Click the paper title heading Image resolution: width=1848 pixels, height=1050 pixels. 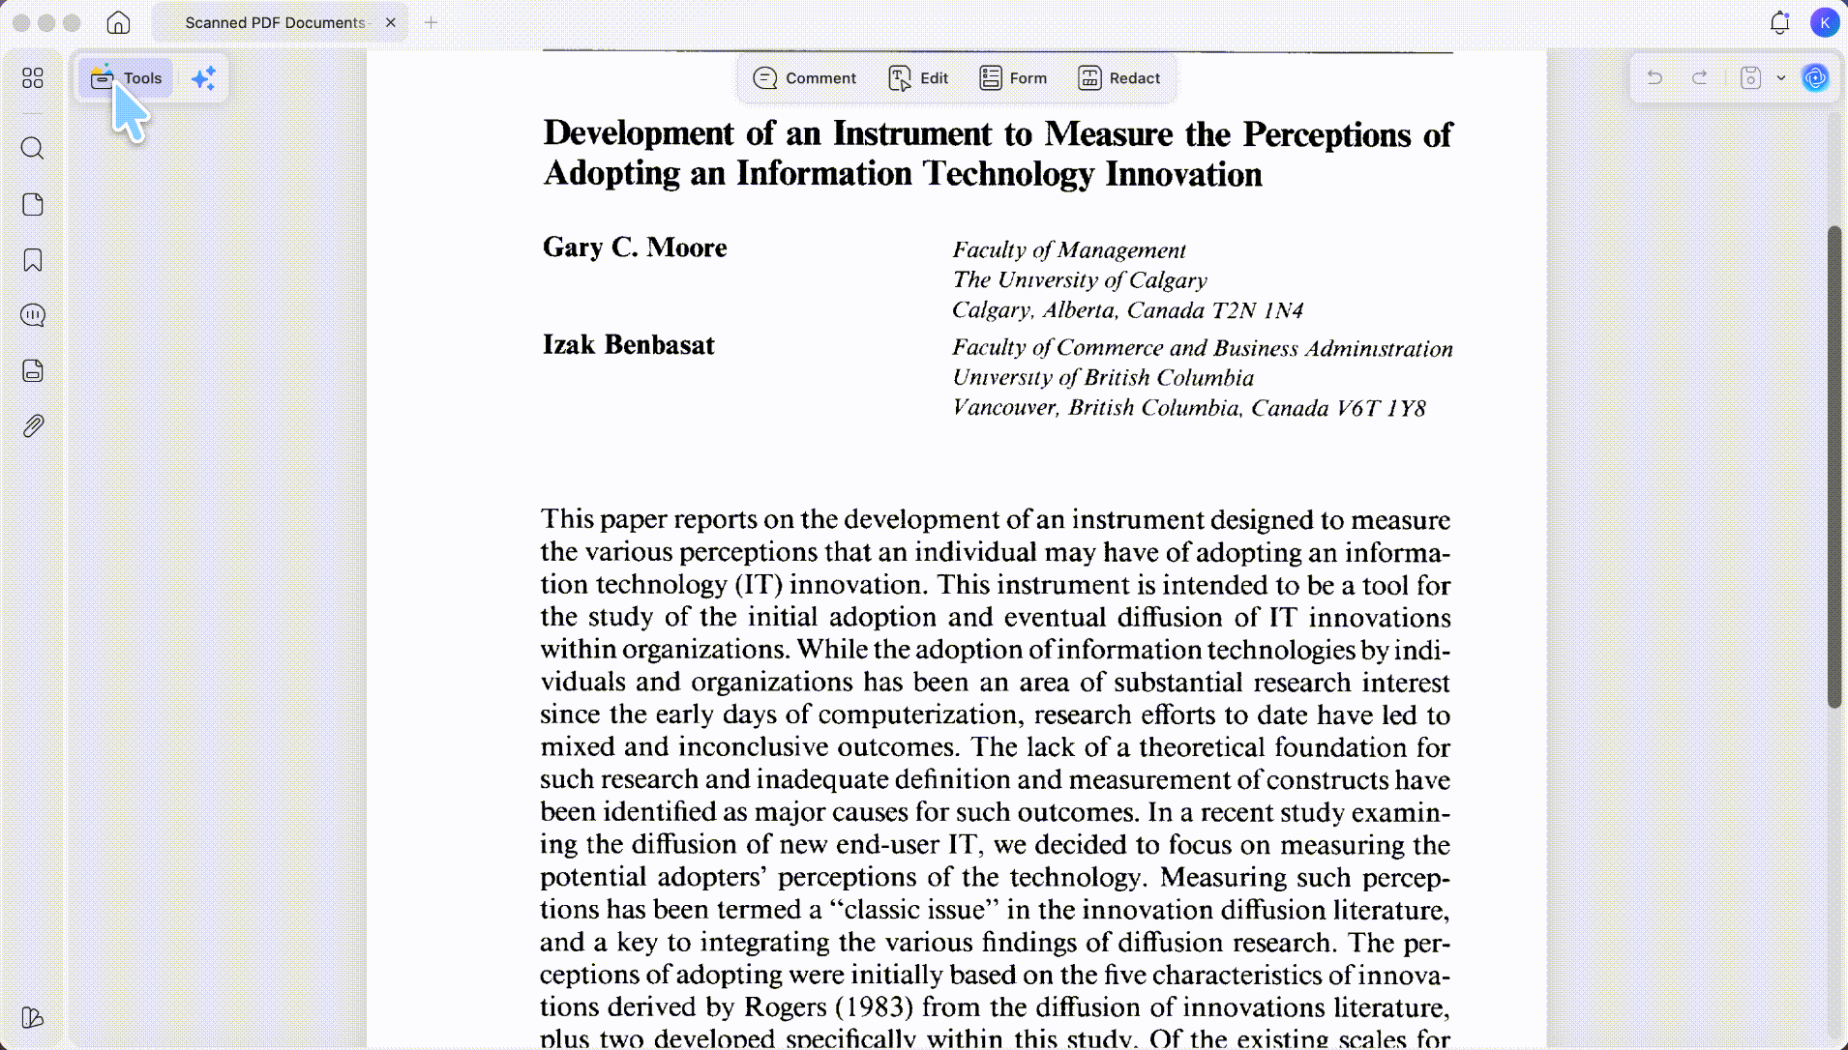(997, 154)
